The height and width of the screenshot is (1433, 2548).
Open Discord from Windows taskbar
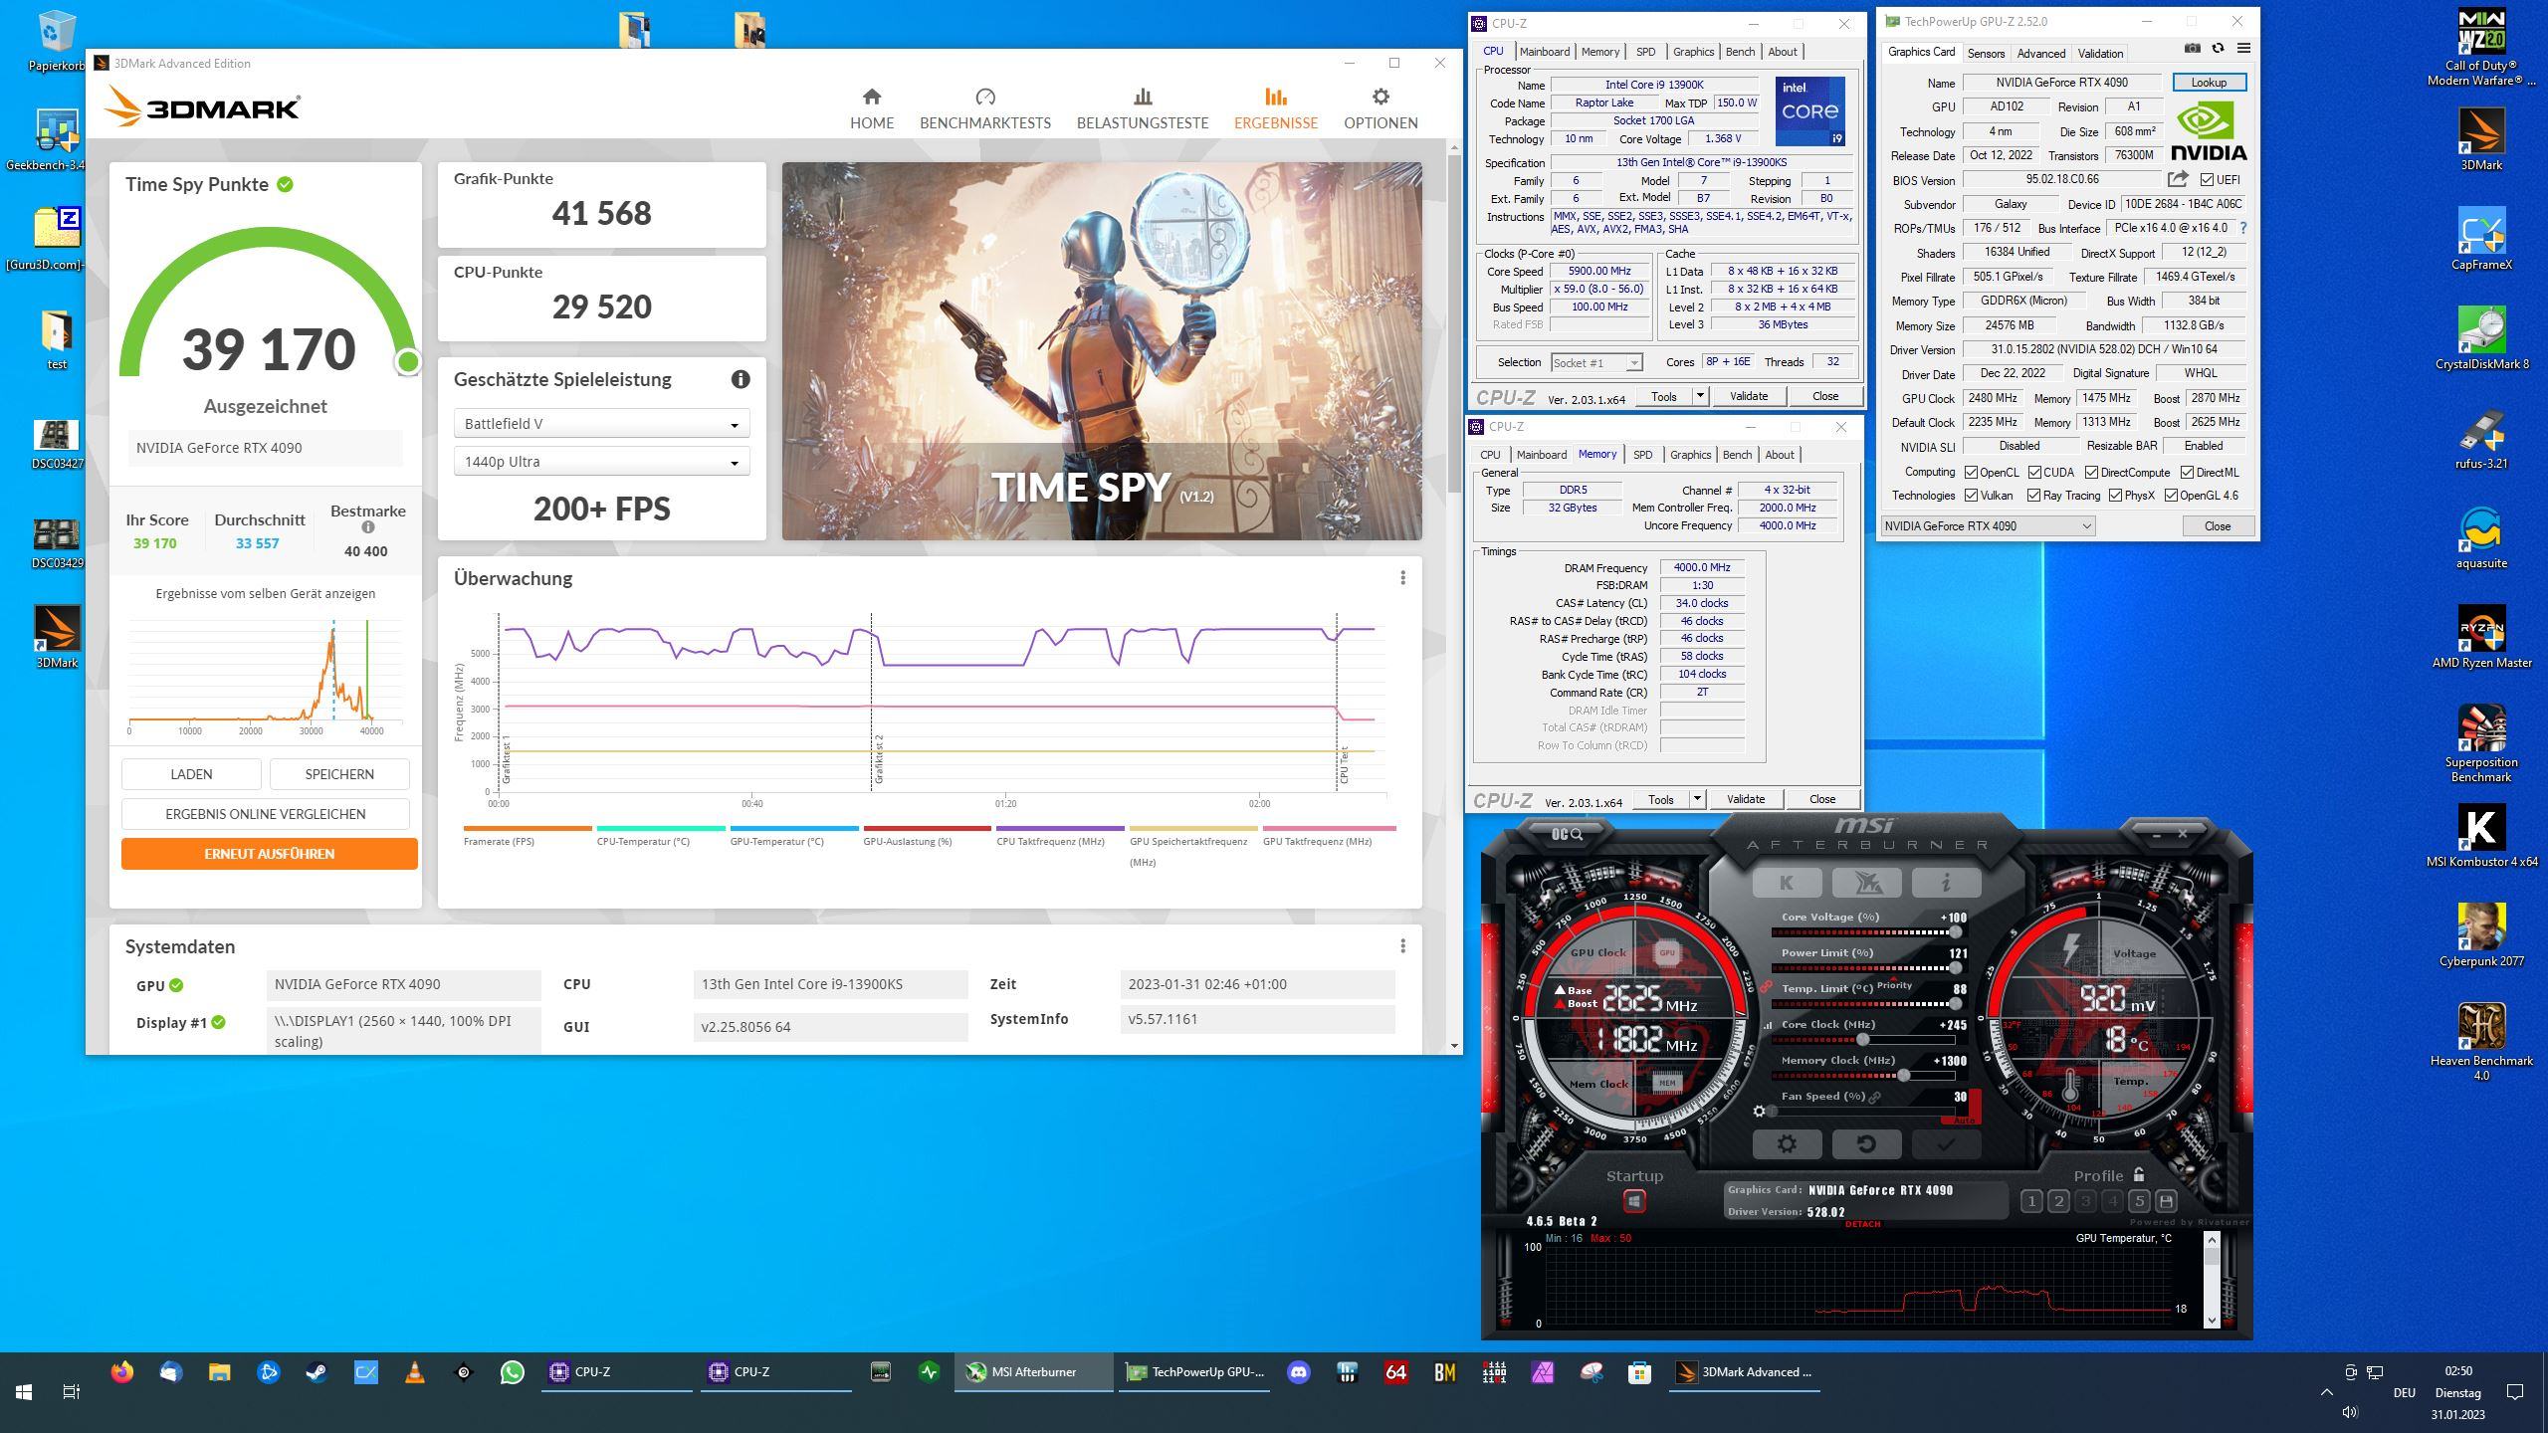(x=1298, y=1372)
